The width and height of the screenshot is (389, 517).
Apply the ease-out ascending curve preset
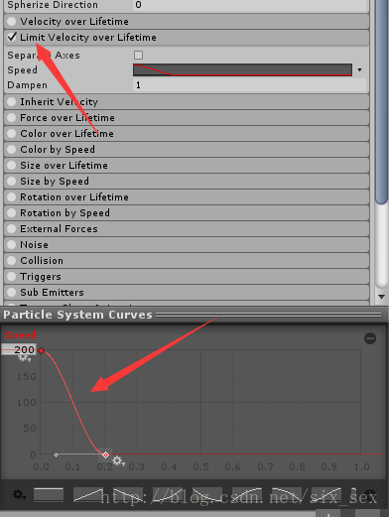(247, 495)
